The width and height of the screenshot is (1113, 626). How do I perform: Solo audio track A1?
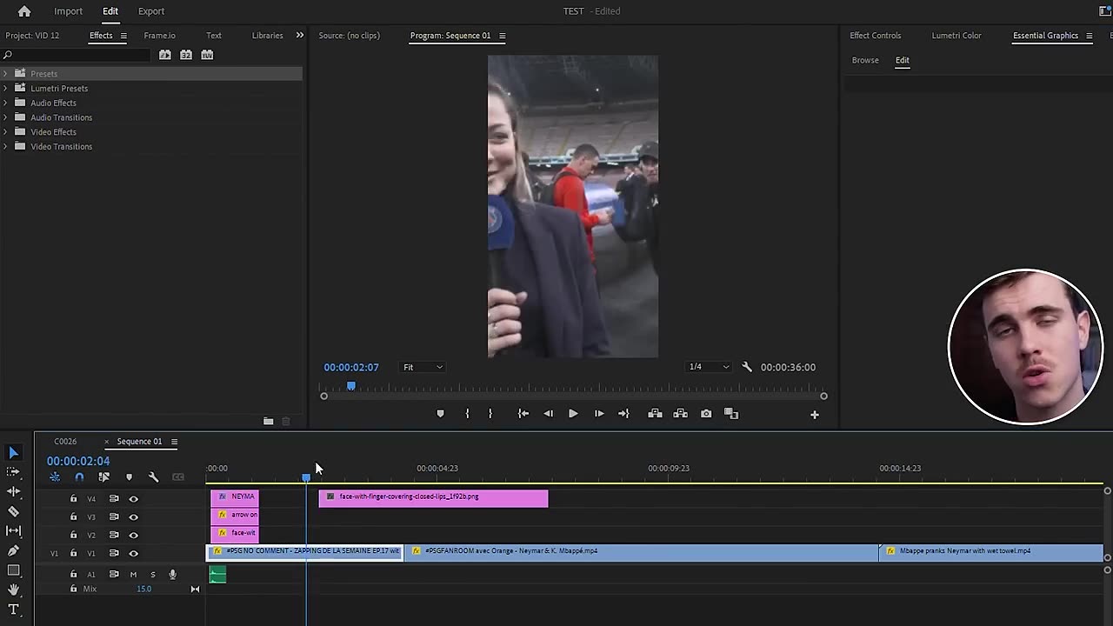click(153, 575)
